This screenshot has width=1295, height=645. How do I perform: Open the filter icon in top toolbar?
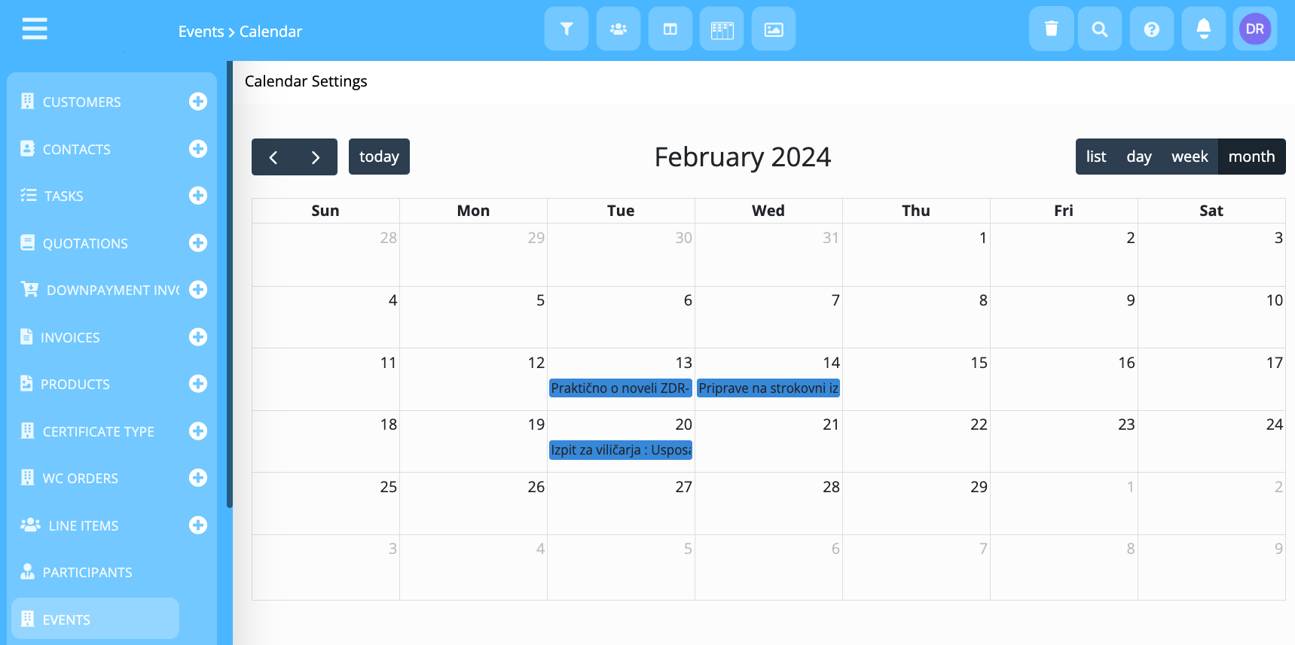pyautogui.click(x=566, y=29)
